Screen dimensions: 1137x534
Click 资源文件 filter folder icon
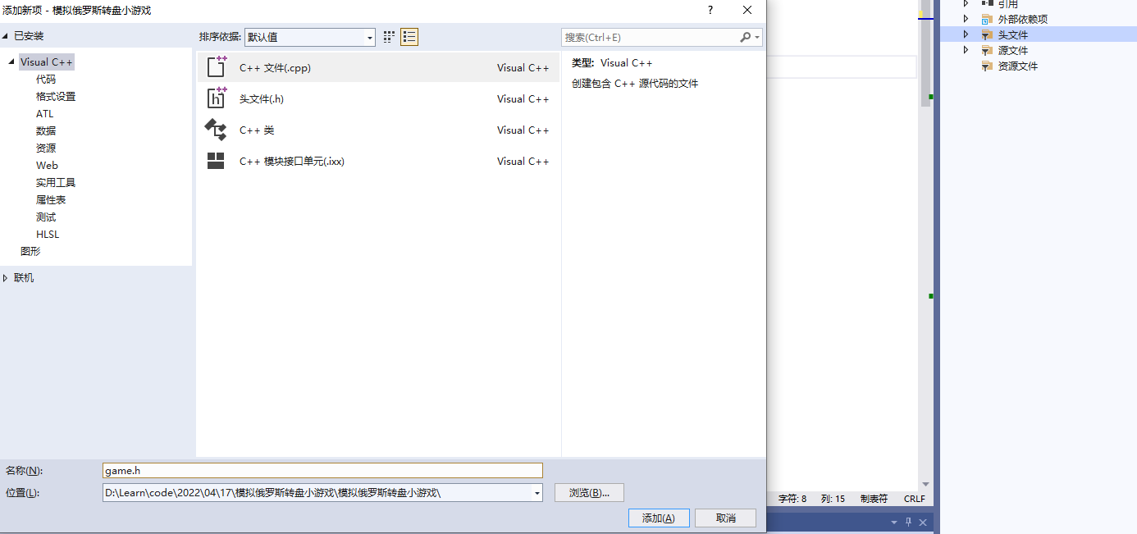coord(987,66)
